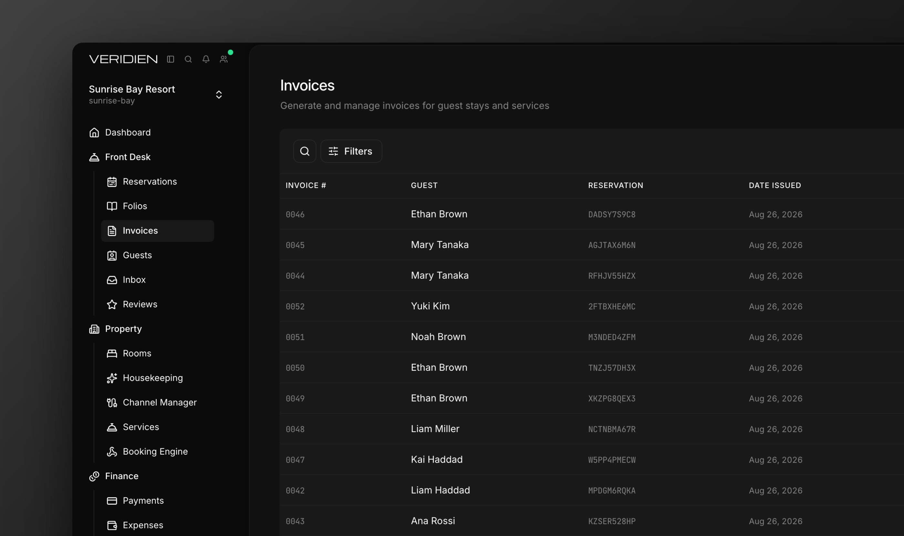Screen dimensions: 904x536
Task: Open the property switcher for Sunrise Bay Resort
Action: (x=156, y=95)
